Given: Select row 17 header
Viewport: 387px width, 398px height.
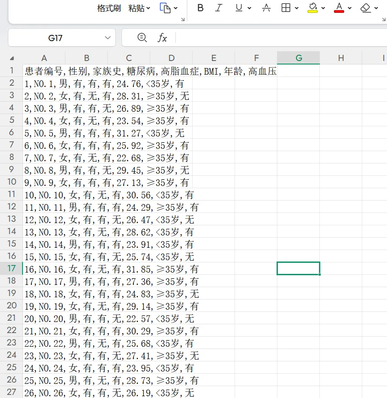Looking at the screenshot, I should pyautogui.click(x=11, y=268).
